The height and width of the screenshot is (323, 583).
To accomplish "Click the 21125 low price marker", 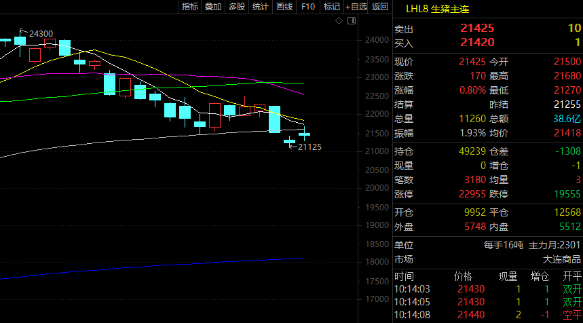I will [309, 147].
